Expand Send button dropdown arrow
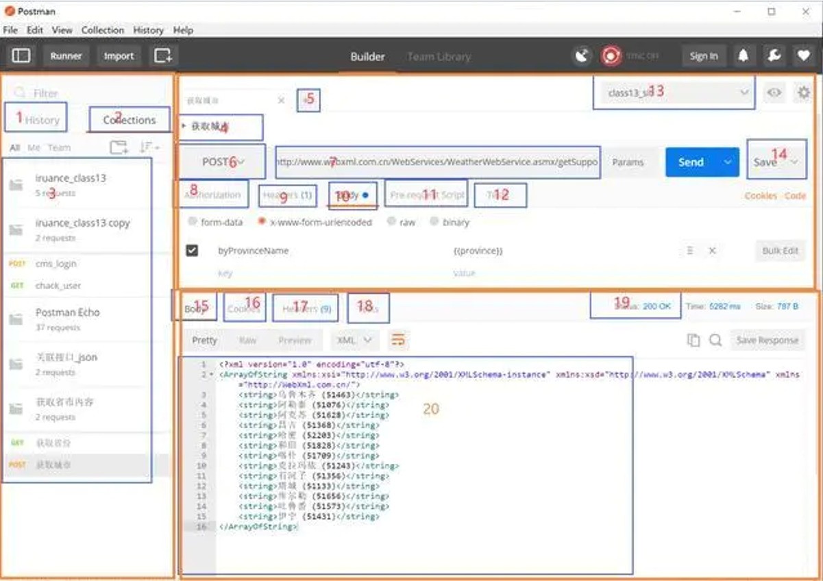The image size is (823, 581). (x=728, y=162)
